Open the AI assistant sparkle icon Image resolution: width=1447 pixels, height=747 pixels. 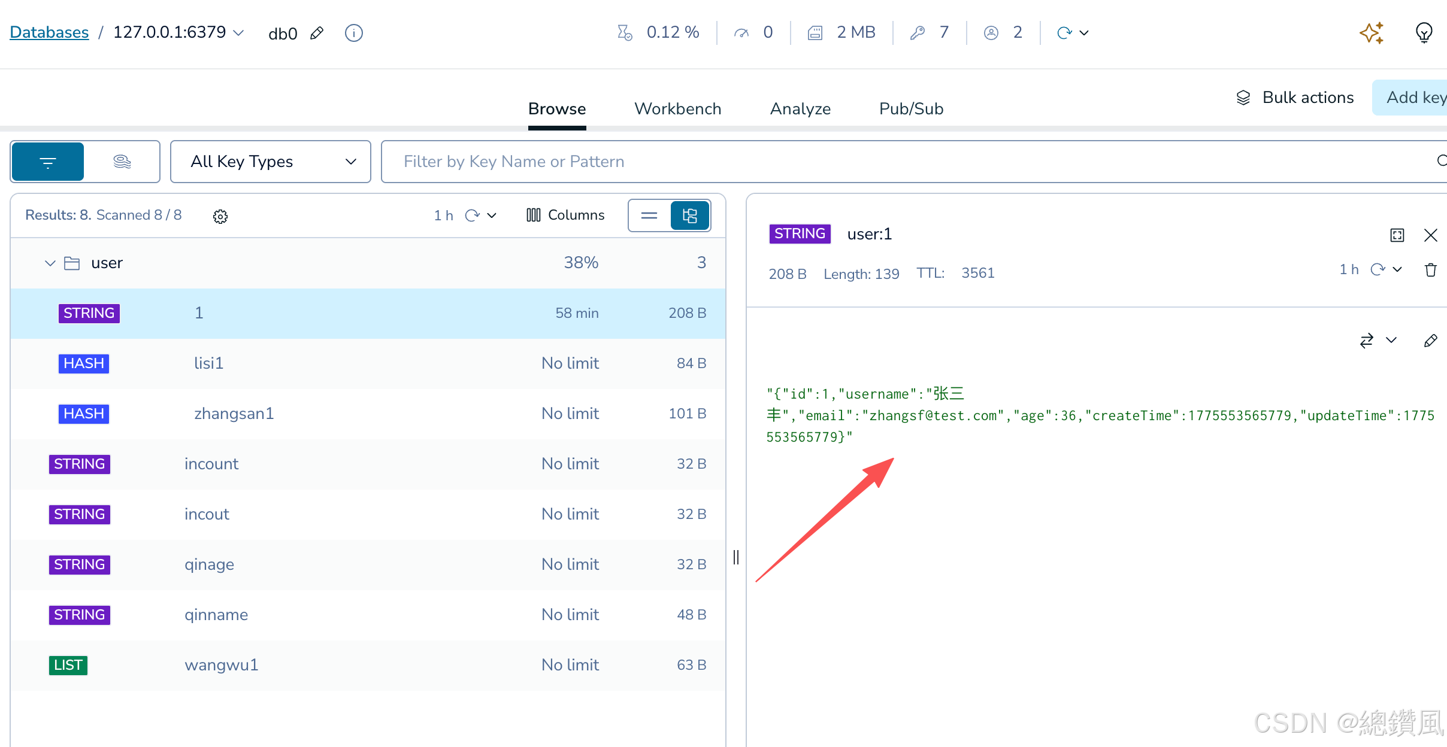[1371, 33]
